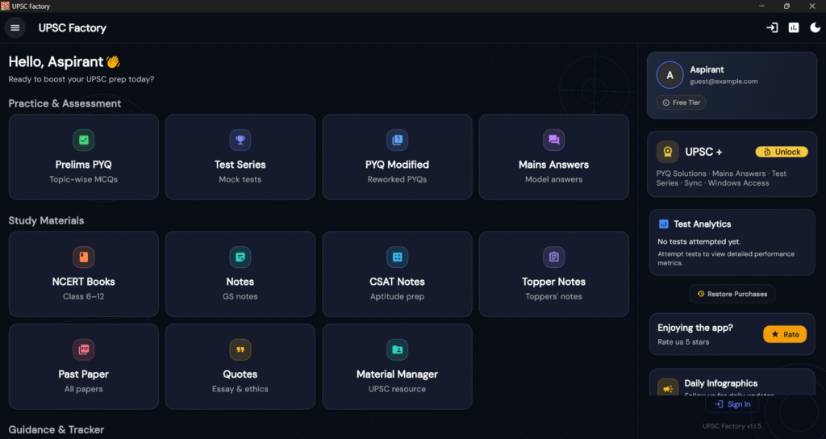Open the Notes card title
This screenshot has height=439, width=826.
pos(240,282)
